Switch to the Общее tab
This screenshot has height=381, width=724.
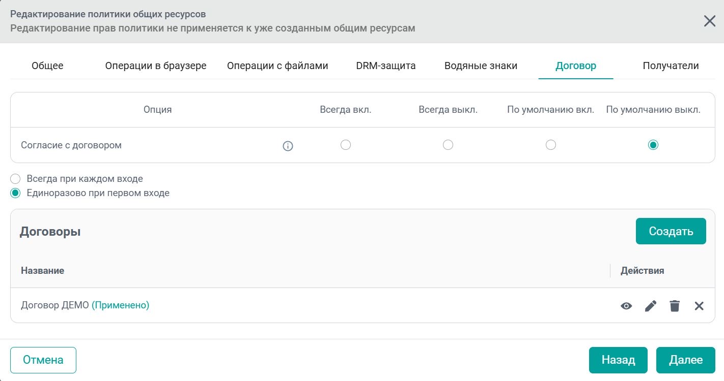pos(47,66)
